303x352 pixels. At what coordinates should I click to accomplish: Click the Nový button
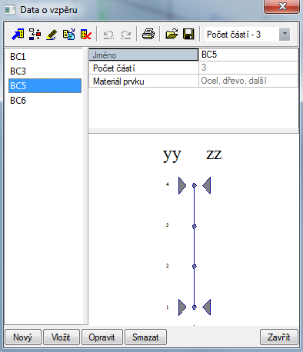23,337
